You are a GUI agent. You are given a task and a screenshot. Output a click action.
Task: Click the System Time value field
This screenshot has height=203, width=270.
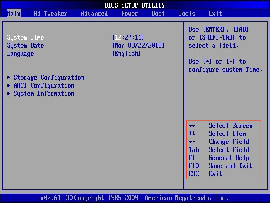pos(128,37)
